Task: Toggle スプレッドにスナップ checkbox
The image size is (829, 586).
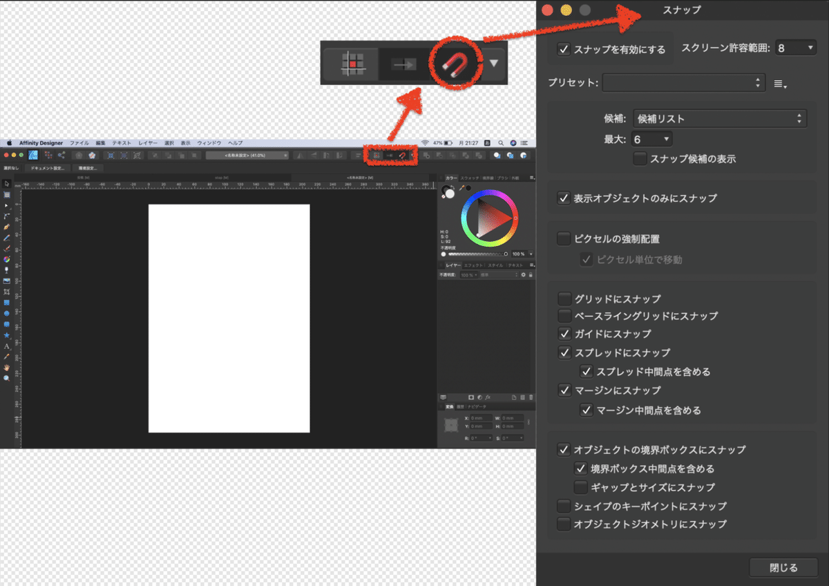Action: [x=564, y=352]
